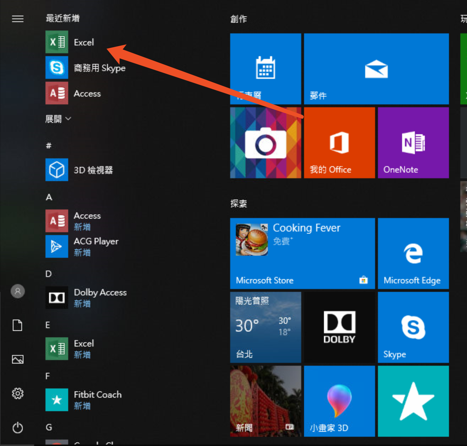Viewport: 467px width, 446px height.
Task: Expand the Start menu hamburger navigation
Action: pos(18,19)
